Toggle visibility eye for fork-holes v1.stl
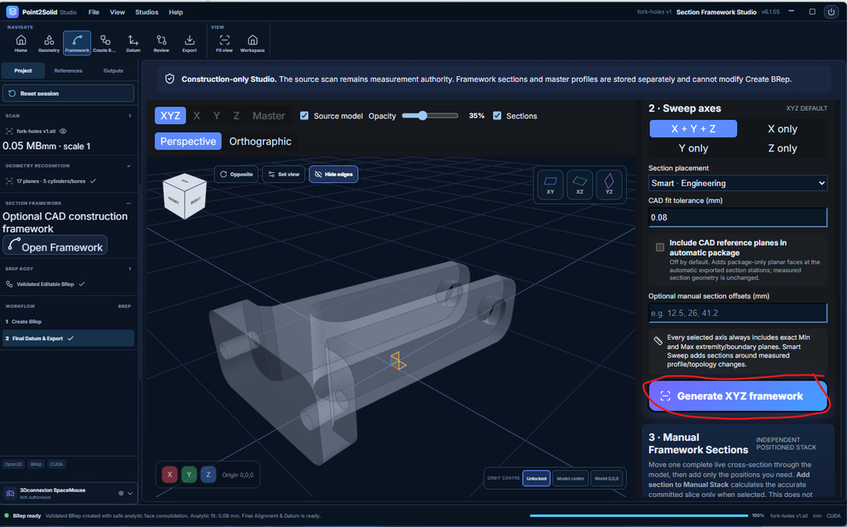The width and height of the screenshot is (847, 527). 63,132
